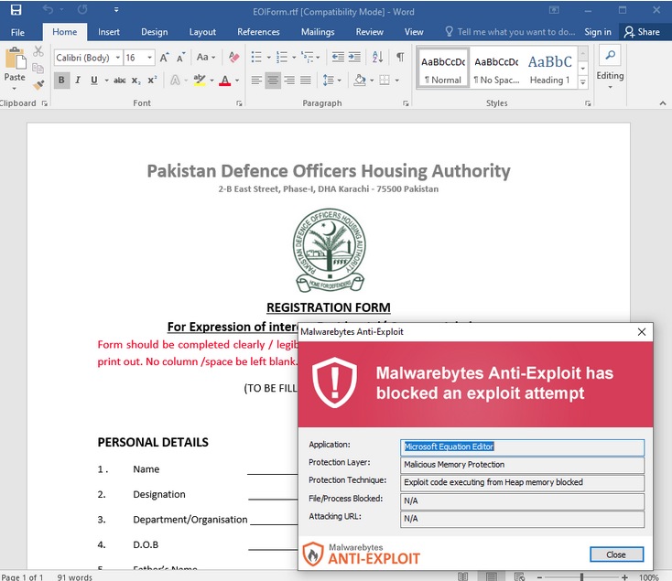Screen dimensions: 672x581
Task: Apply the strikethrough formatting icon
Action: coord(120,81)
